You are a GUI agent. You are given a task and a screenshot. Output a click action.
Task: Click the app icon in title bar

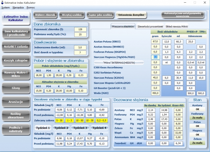pyautogui.click(x=2, y=3)
